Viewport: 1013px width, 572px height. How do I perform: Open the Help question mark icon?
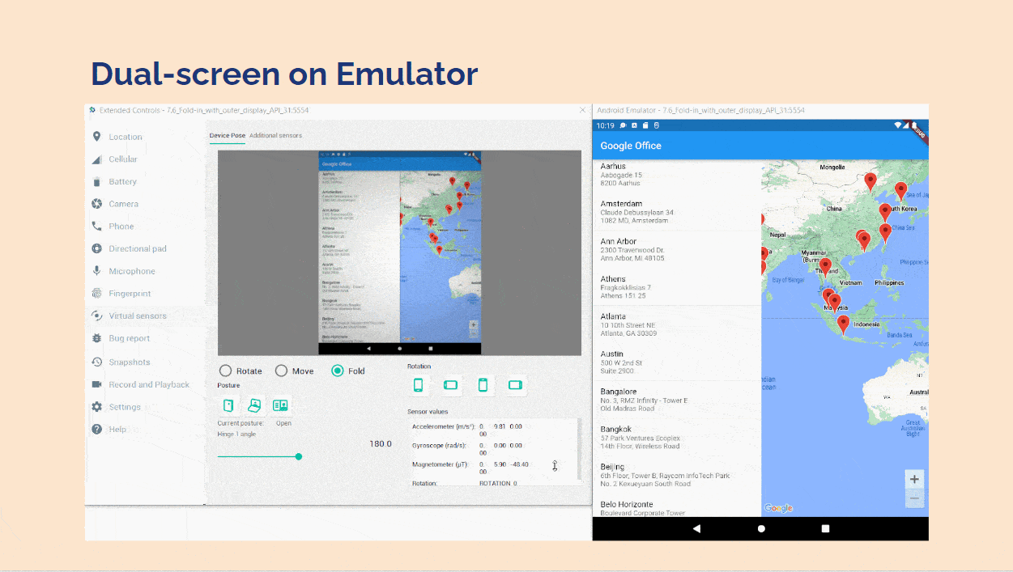97,429
